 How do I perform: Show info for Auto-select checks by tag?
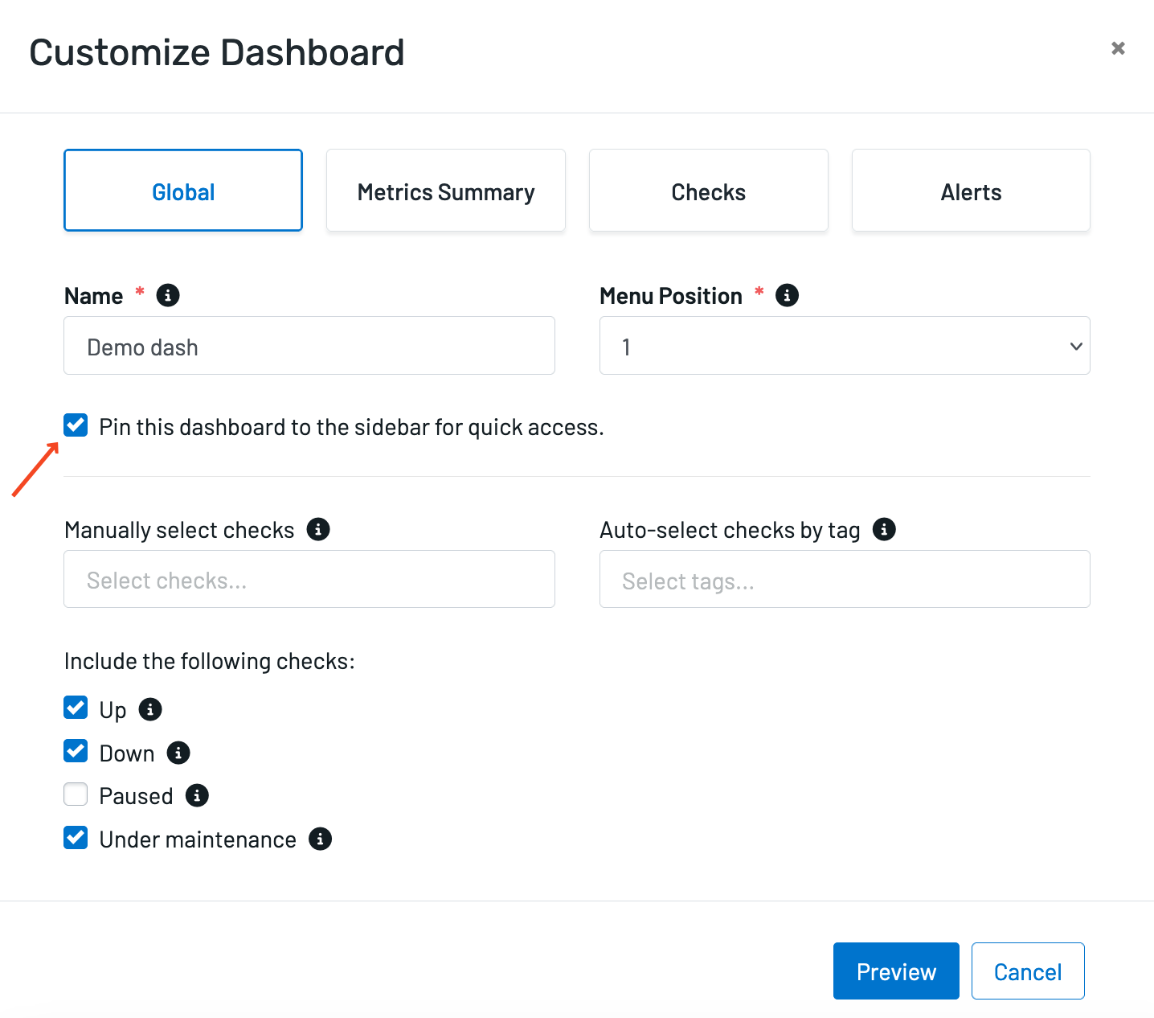pyautogui.click(x=884, y=529)
